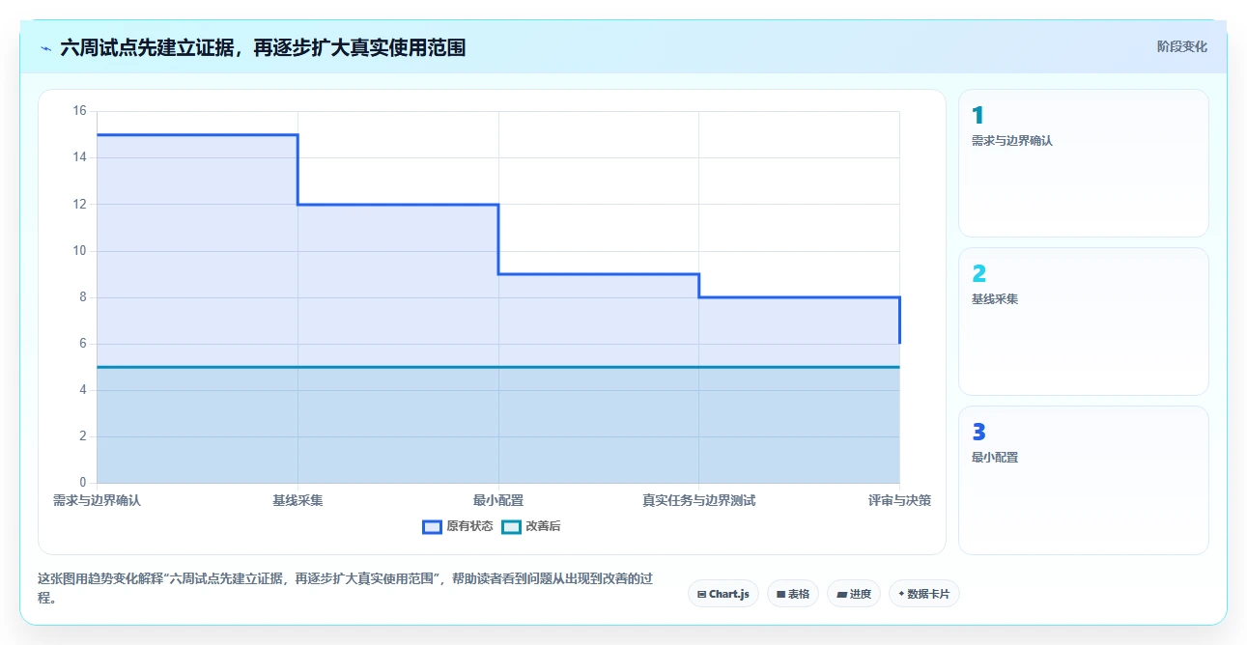Screen dimensions: 1247x645
Task: Click the y-axis value 10
Action: (x=79, y=251)
